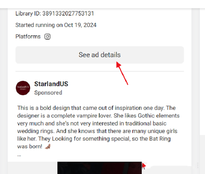Screen dimensions: 205x174
Task: Open the dark ad image thumbnail
Action: pos(100,168)
